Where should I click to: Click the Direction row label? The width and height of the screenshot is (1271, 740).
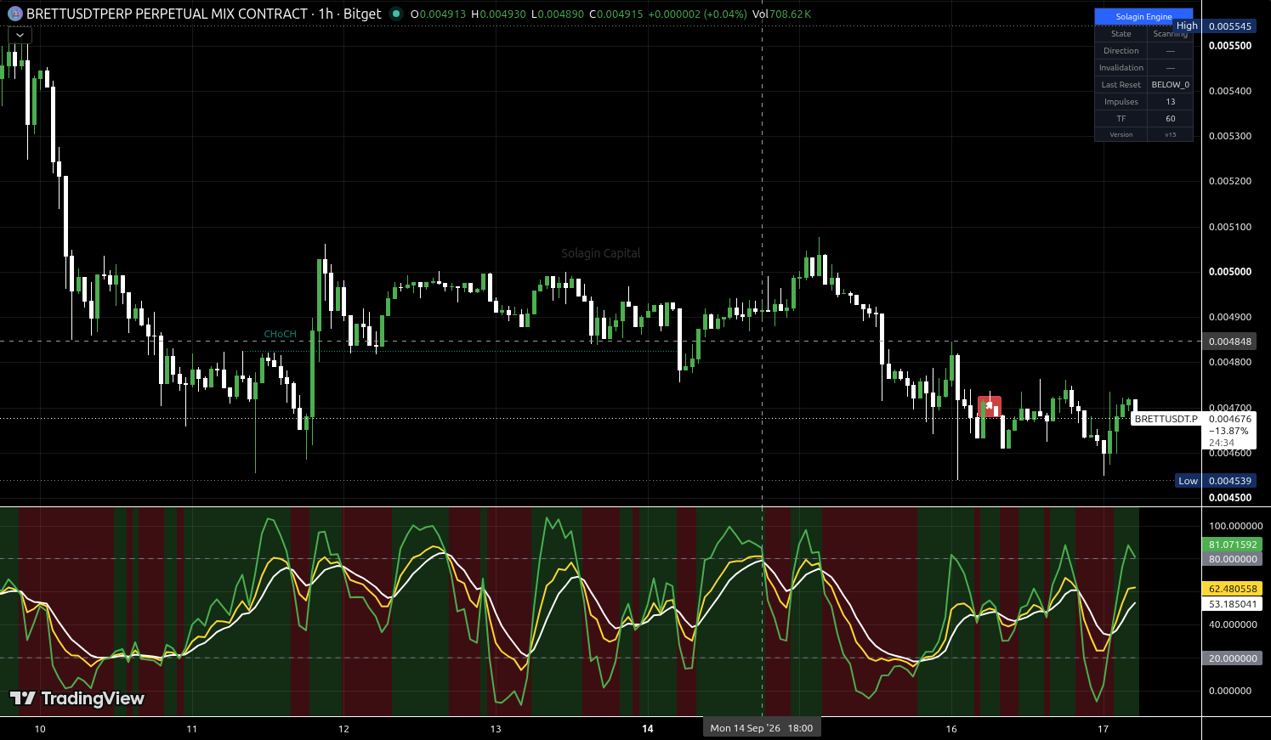click(1121, 51)
